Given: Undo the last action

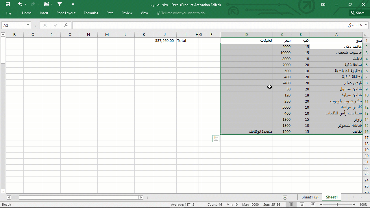Looking at the screenshot, I should 20,4.
